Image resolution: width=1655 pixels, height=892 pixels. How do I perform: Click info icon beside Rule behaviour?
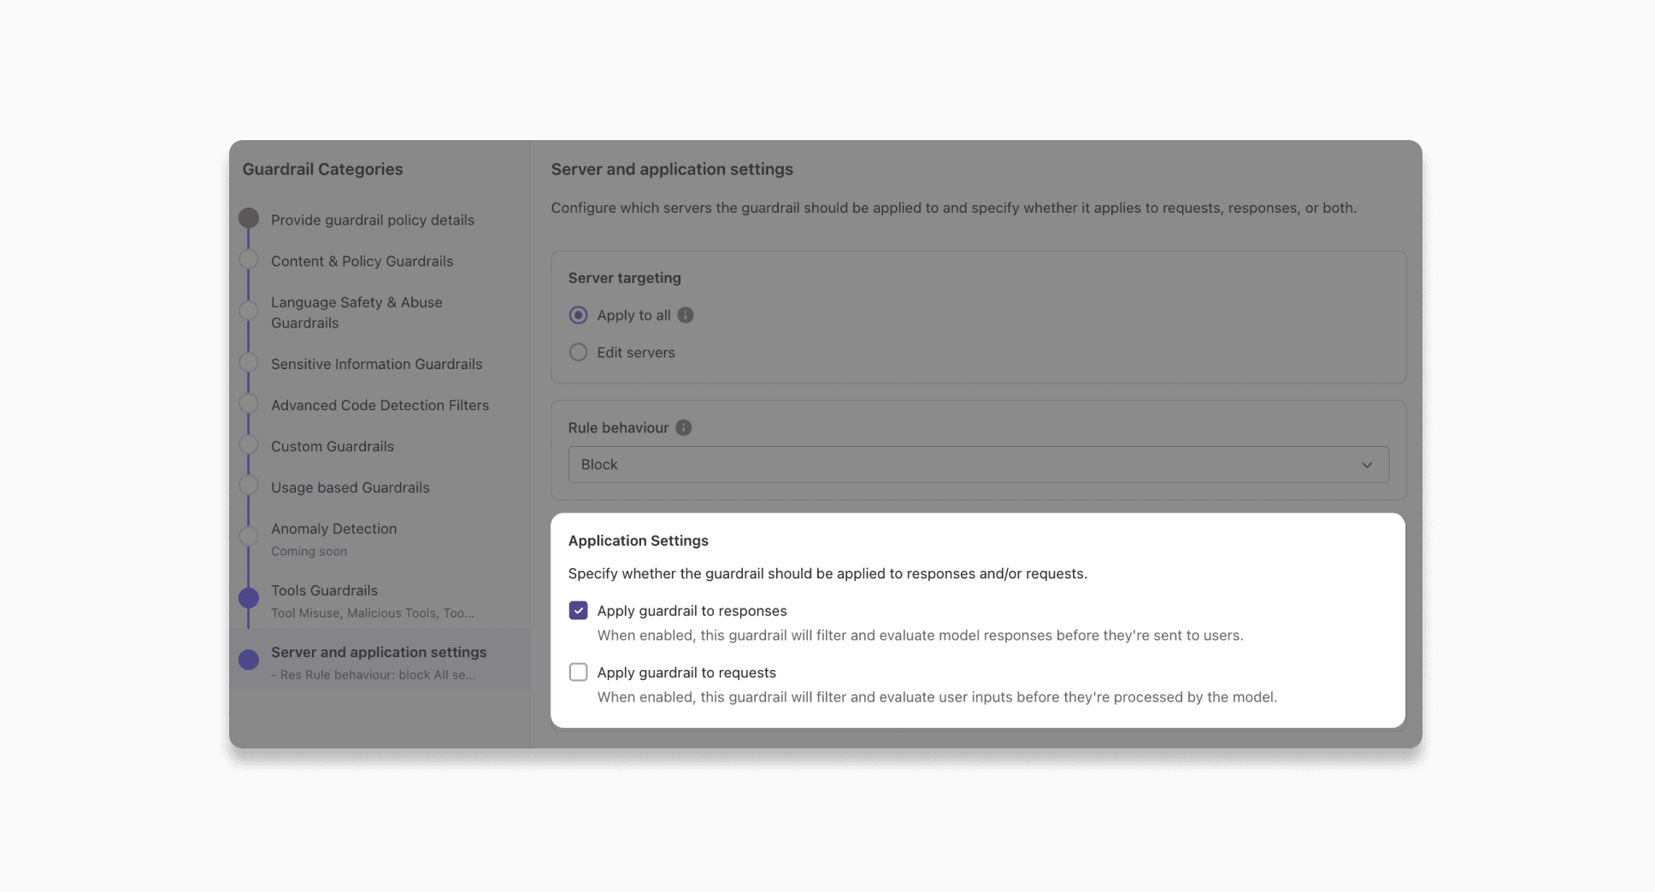click(x=684, y=427)
